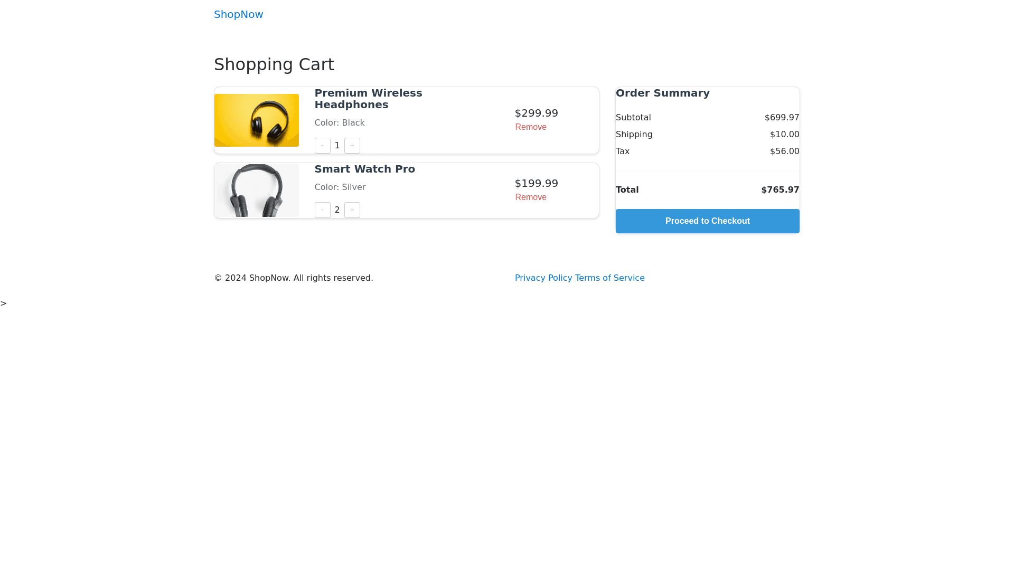This screenshot has width=1014, height=570.
Task: Click the $299.99 headphones price
Action: [536, 113]
